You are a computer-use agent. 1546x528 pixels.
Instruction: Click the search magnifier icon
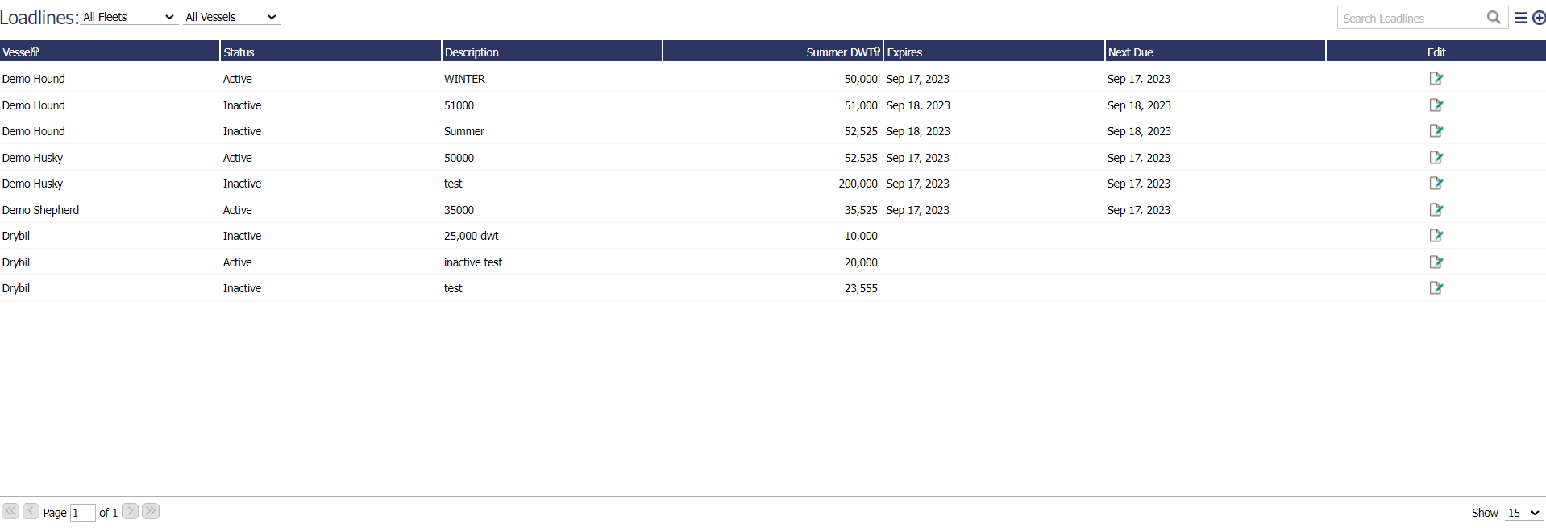pos(1494,17)
